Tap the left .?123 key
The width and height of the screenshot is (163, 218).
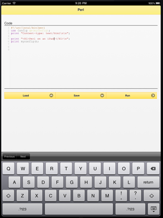point(23,209)
